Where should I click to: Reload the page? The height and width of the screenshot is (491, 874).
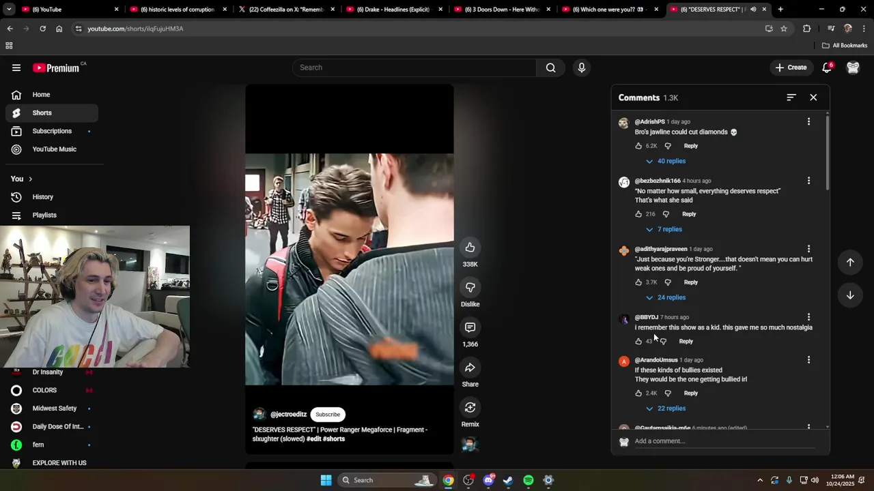(x=42, y=29)
